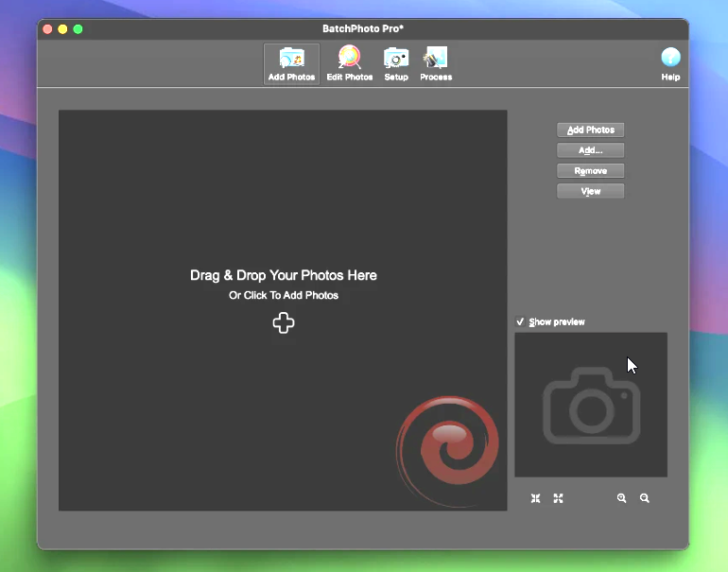
Task: Uncheck the Show preview checkbox
Action: (520, 321)
